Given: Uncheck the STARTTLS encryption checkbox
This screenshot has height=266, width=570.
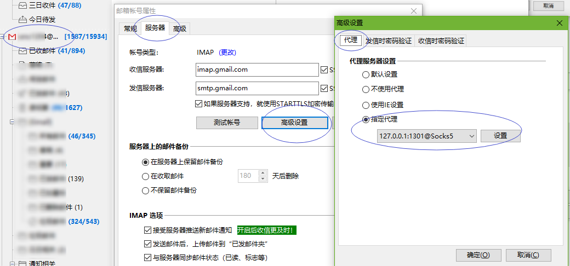Looking at the screenshot, I should (198, 104).
